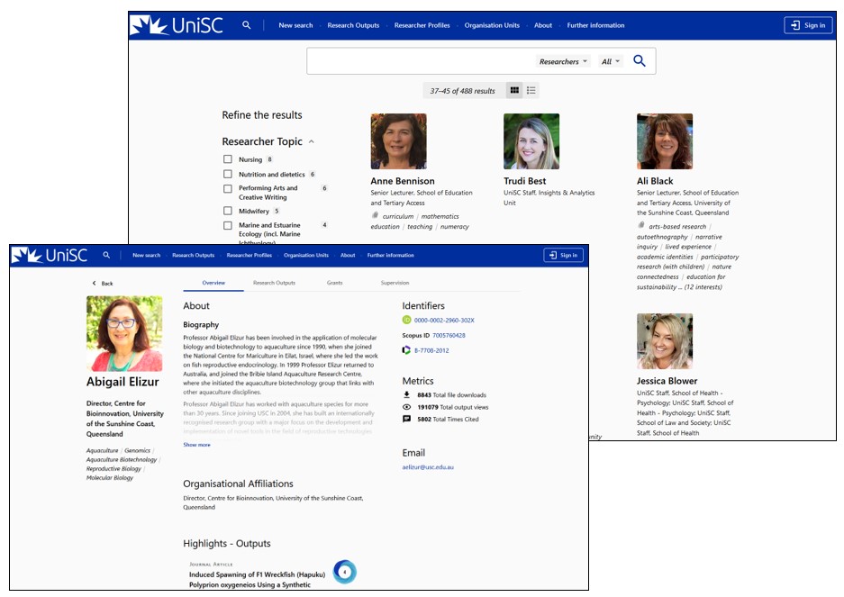This screenshot has height=597, width=844.
Task: Open the Researchers dropdown in search bar
Action: (x=564, y=61)
